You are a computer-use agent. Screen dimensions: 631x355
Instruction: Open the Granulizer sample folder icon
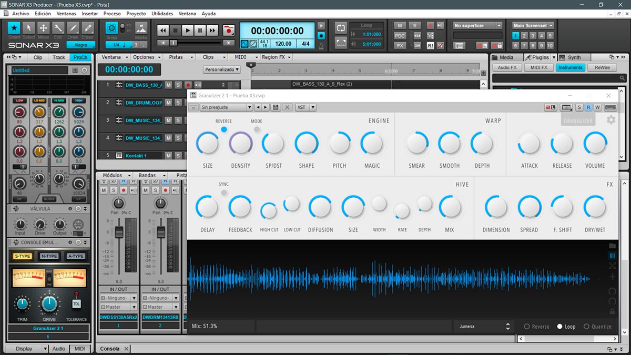pos(612,246)
